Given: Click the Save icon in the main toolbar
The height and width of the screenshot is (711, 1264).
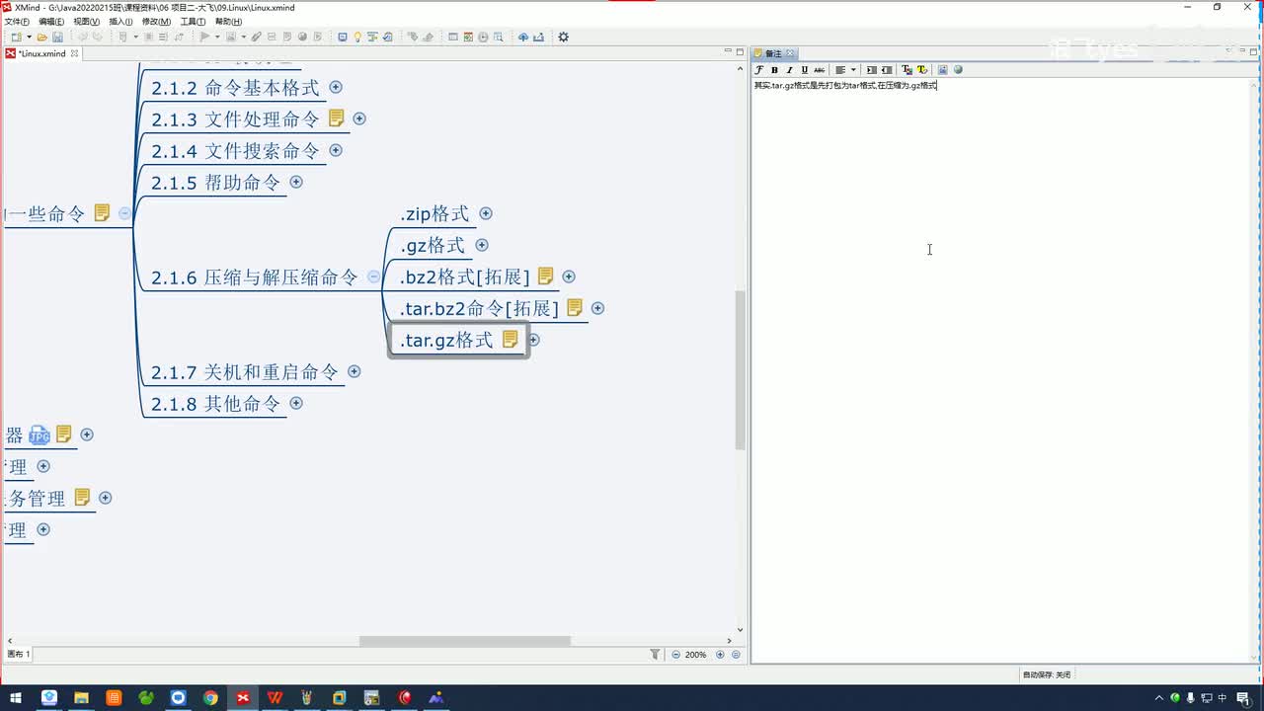Looking at the screenshot, I should tap(57, 38).
